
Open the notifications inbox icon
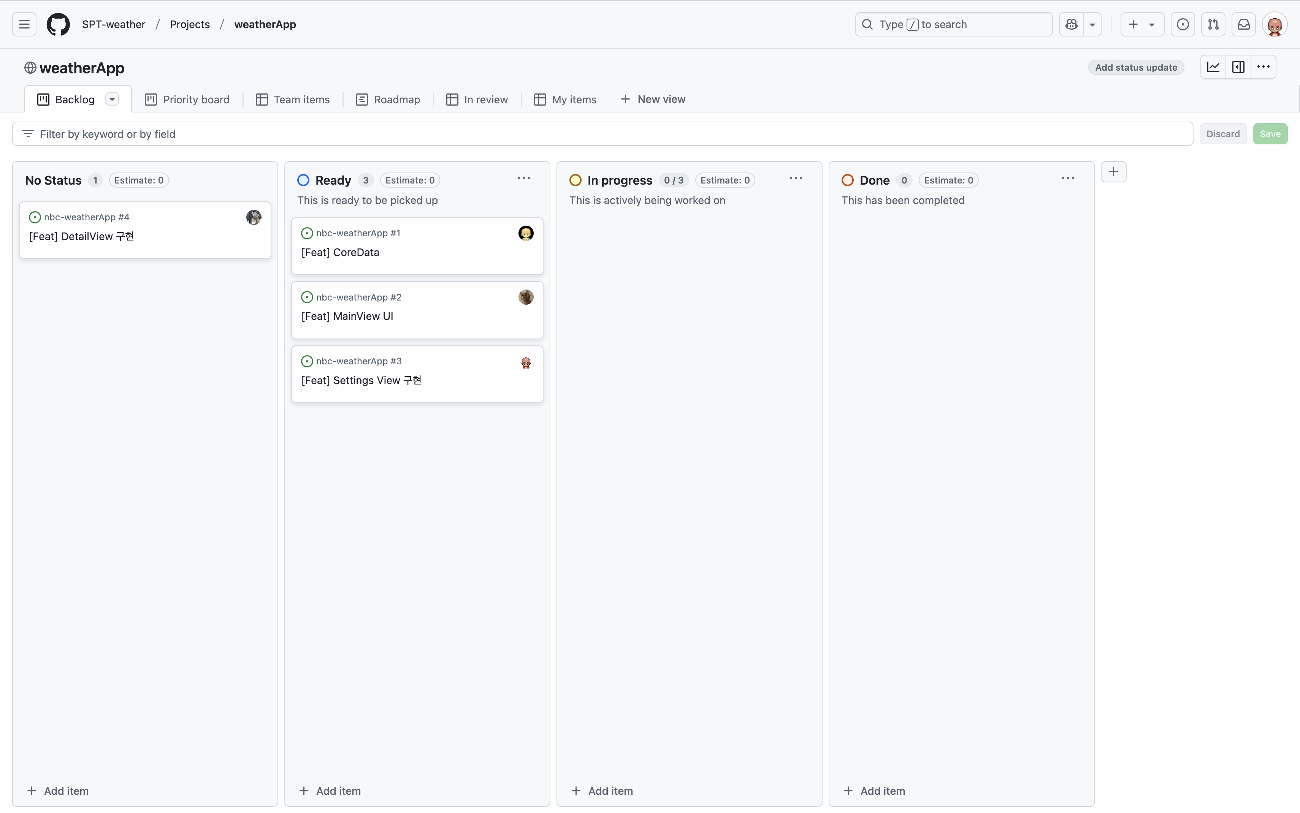point(1243,24)
